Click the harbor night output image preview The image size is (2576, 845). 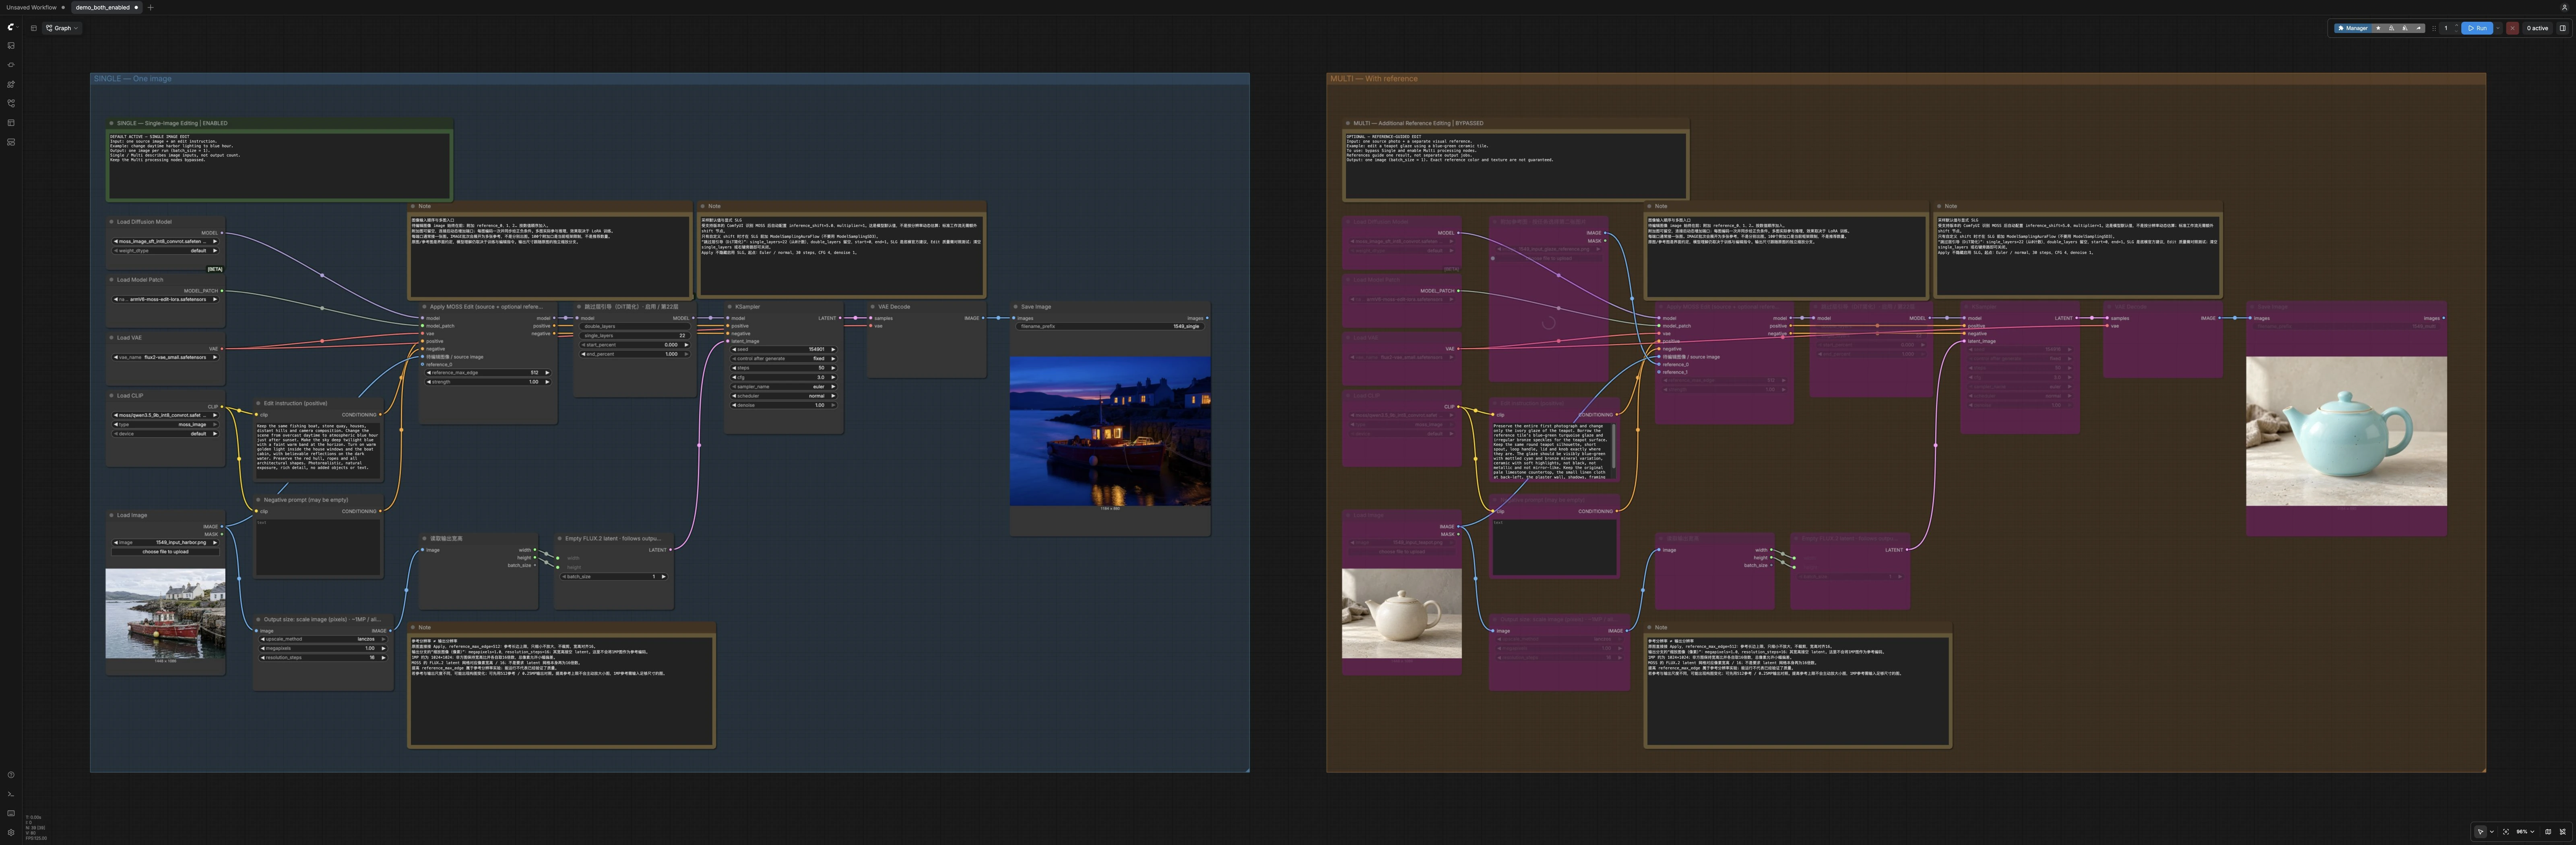point(1110,431)
